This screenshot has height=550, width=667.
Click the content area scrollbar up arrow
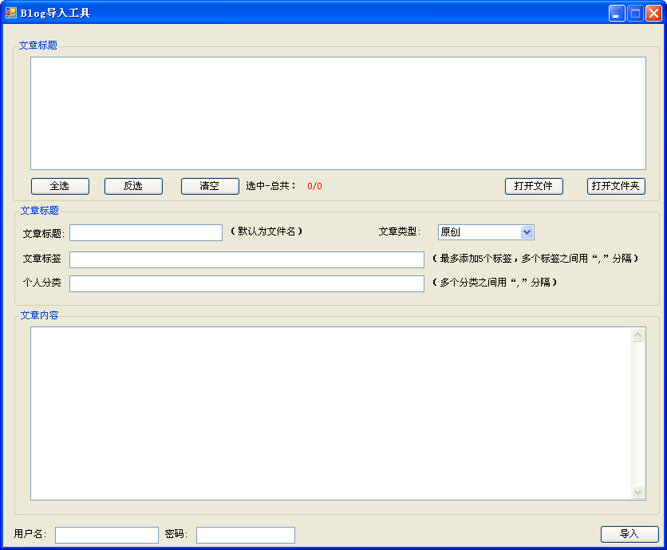[x=638, y=334]
